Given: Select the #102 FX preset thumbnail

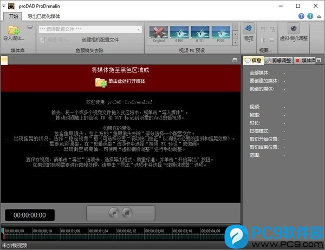Looking at the screenshot, I should 221,35.
